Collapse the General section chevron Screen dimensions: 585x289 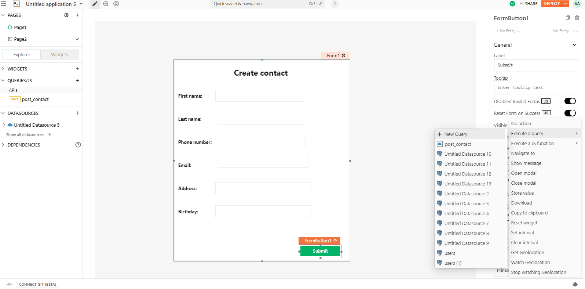point(574,45)
